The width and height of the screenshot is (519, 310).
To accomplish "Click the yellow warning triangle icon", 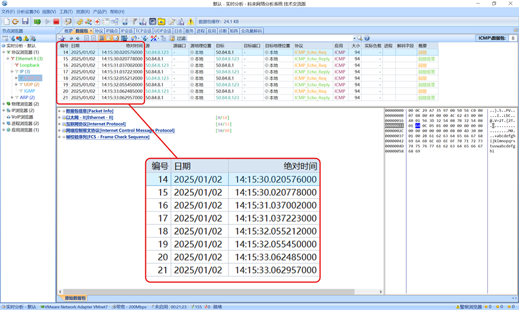I will [x=190, y=22].
